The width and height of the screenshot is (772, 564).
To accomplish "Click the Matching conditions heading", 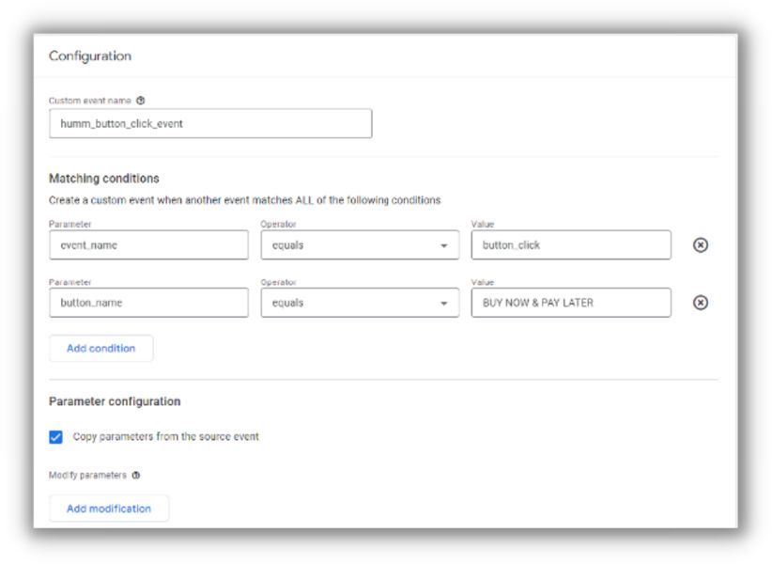I will coord(104,180).
